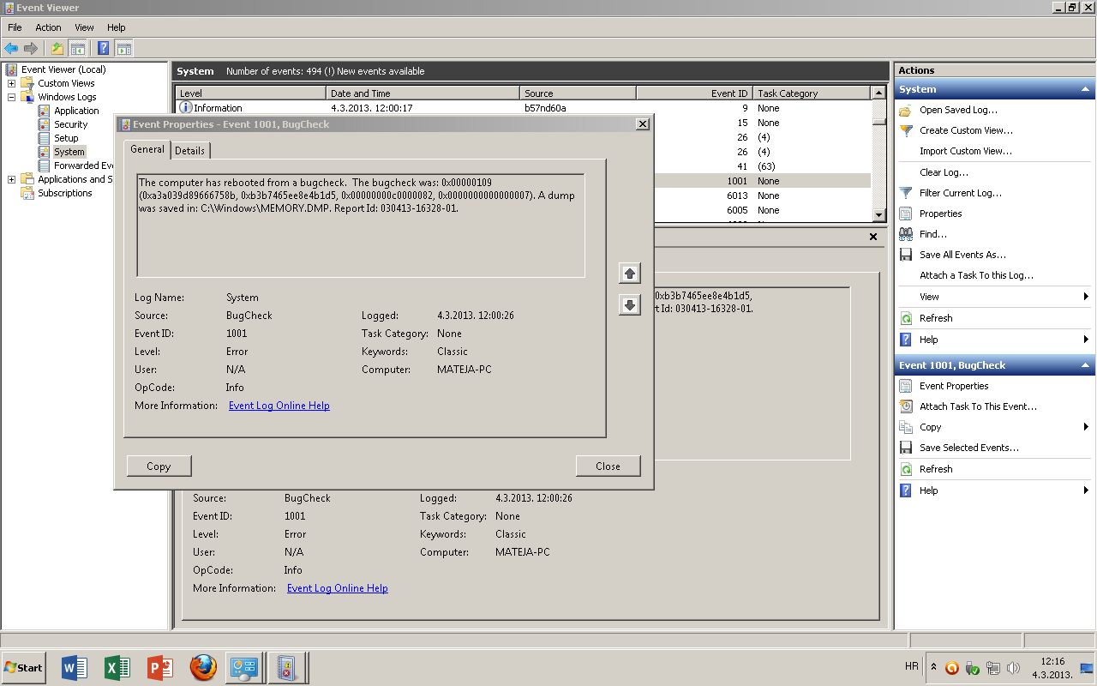Click Create Custom View action

(x=966, y=130)
